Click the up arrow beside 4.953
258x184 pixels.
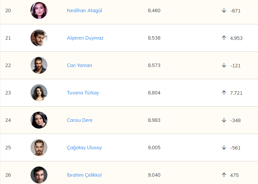pyautogui.click(x=224, y=38)
